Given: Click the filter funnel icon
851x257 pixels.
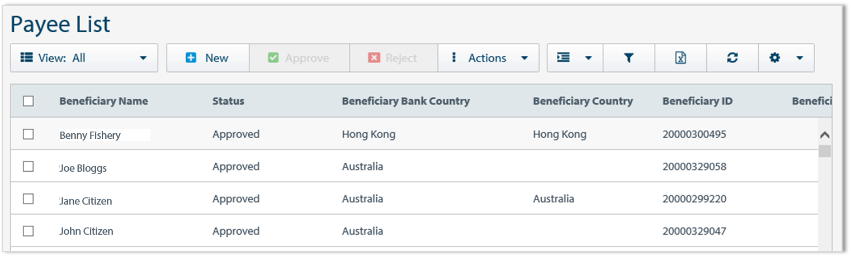Looking at the screenshot, I should pyautogui.click(x=628, y=58).
